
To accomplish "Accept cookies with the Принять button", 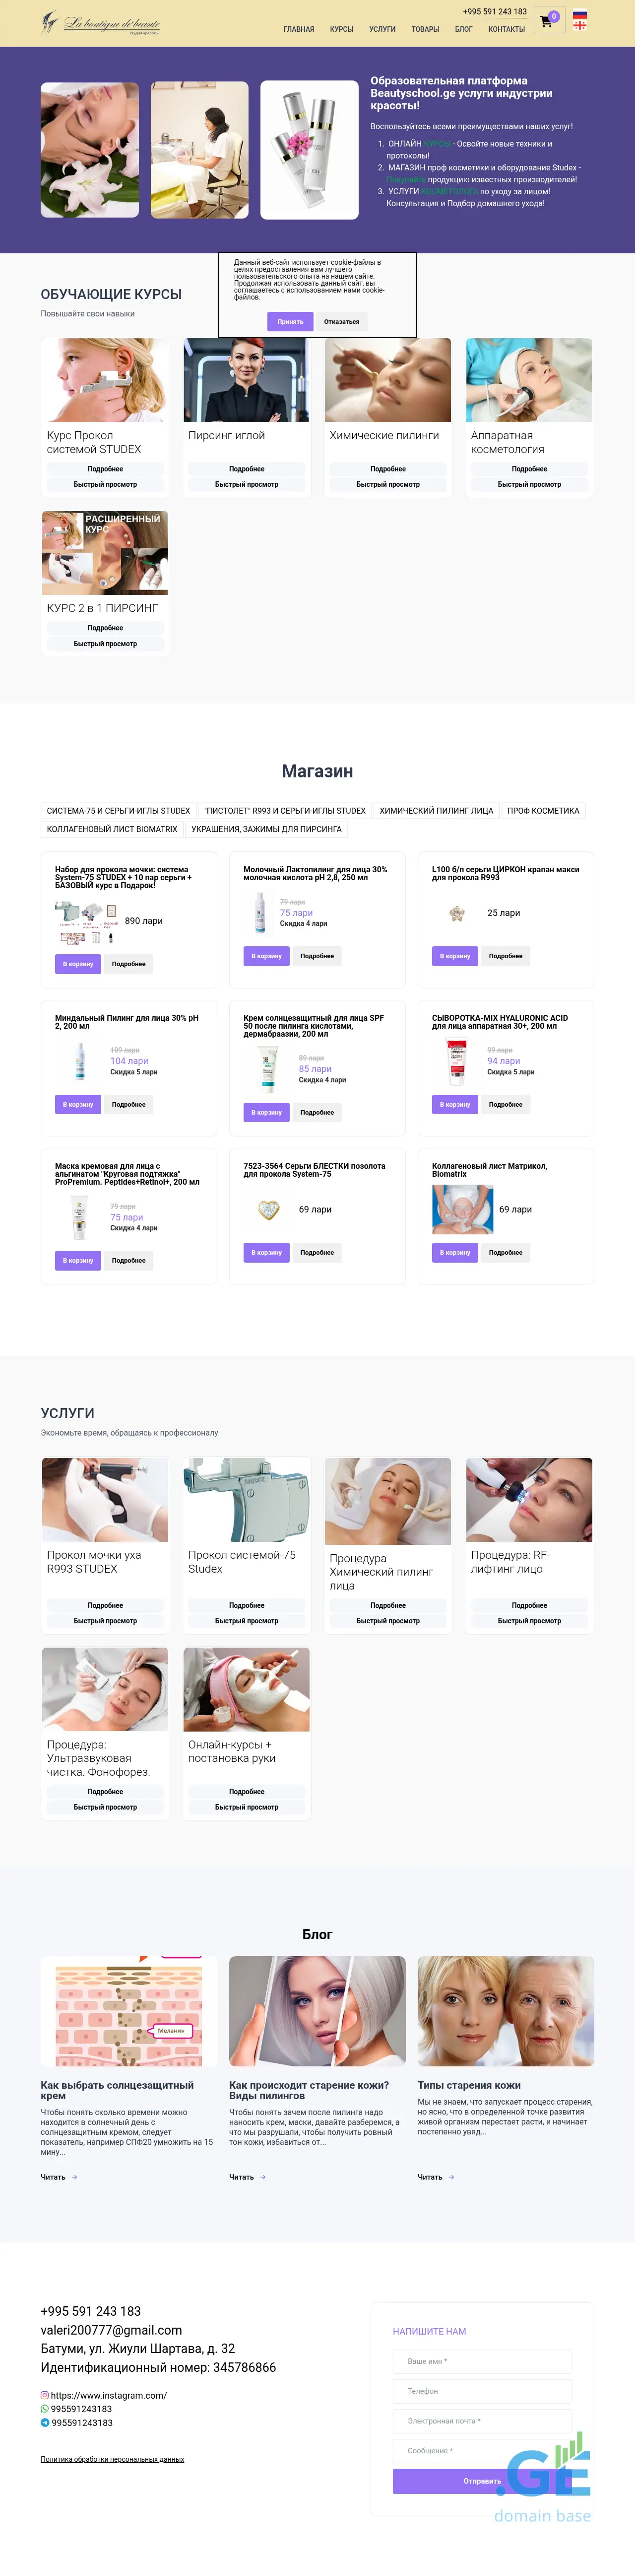I will (x=291, y=321).
